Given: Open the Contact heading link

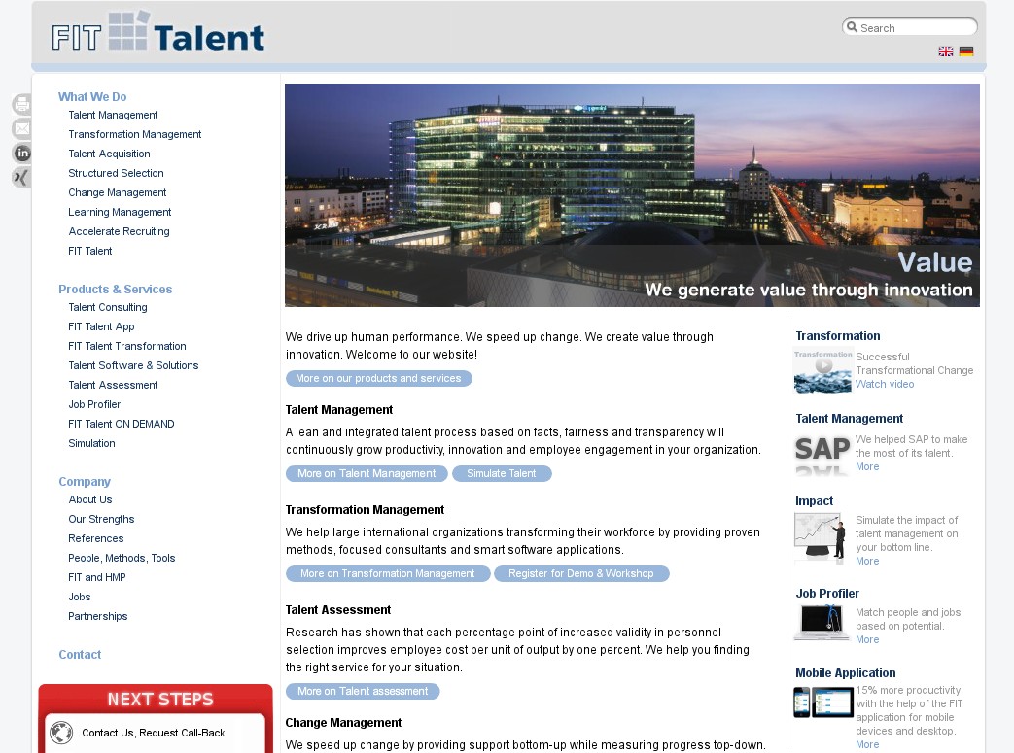Looking at the screenshot, I should pos(80,655).
